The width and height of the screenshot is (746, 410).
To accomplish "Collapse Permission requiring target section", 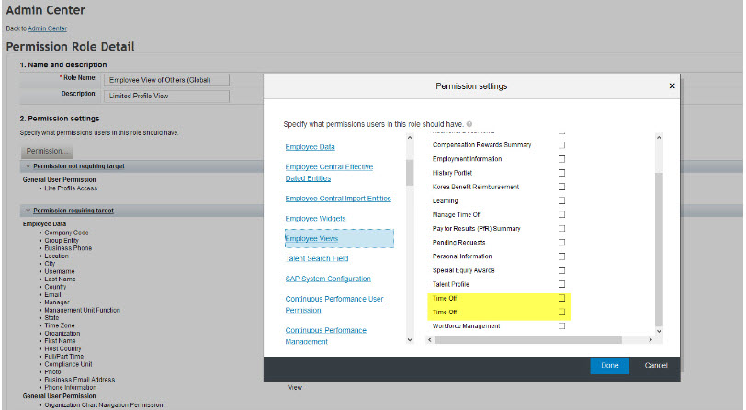I will 28,211.
